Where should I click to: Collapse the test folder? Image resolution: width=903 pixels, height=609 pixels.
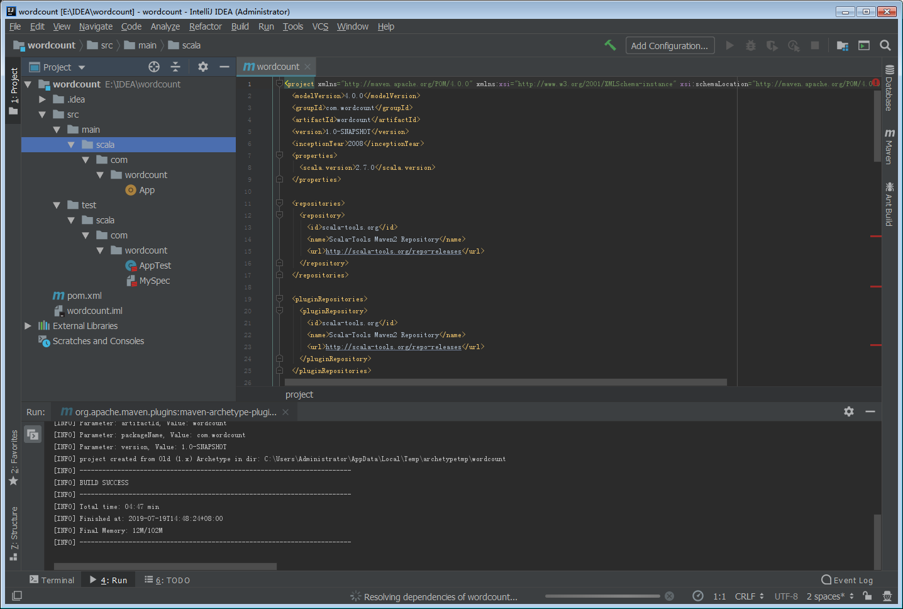pos(57,205)
